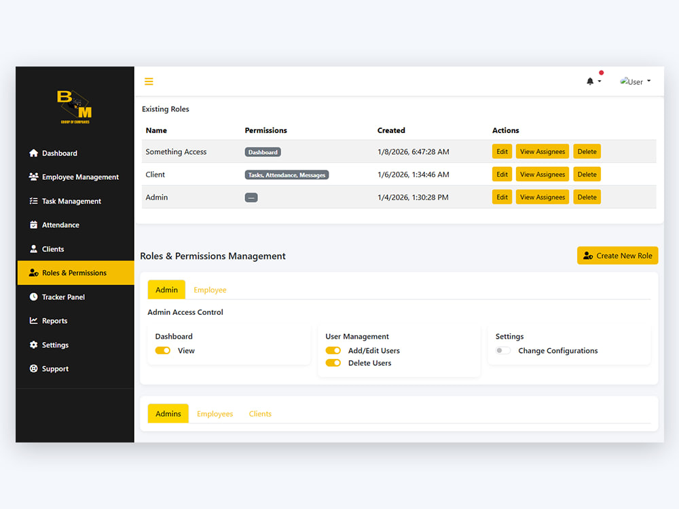The width and height of the screenshot is (679, 509).
Task: Go to Reports in sidebar
Action: [76, 321]
